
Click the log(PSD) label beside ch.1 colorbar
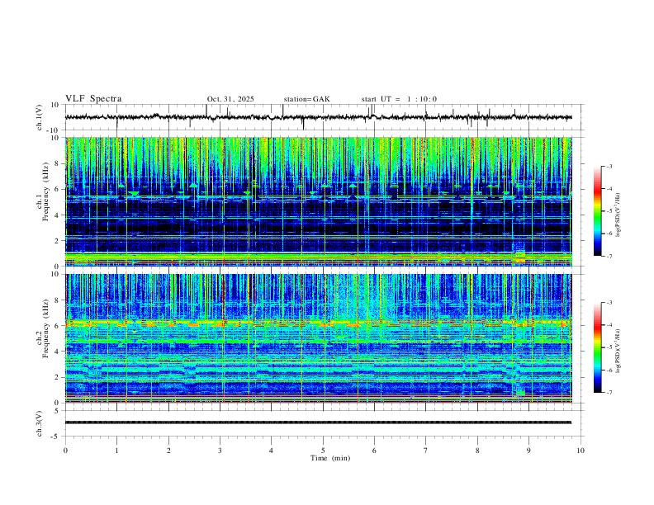click(618, 215)
